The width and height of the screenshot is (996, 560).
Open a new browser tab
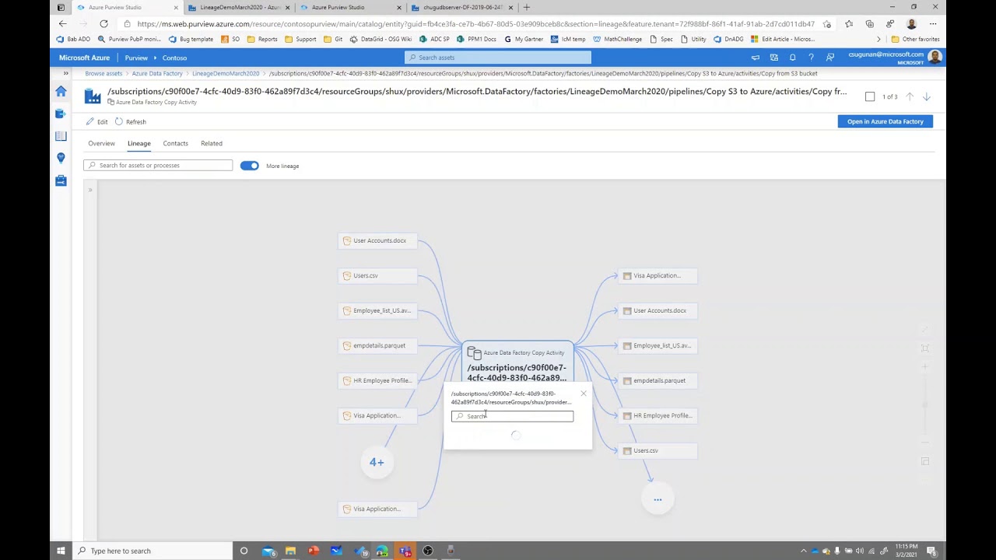(x=526, y=7)
